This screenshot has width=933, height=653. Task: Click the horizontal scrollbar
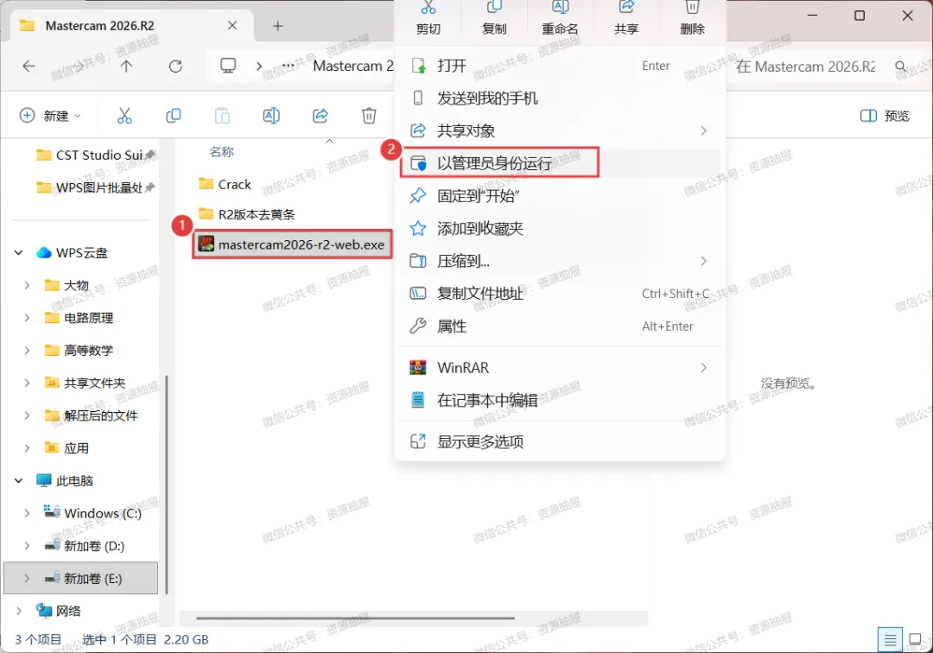tap(355, 618)
